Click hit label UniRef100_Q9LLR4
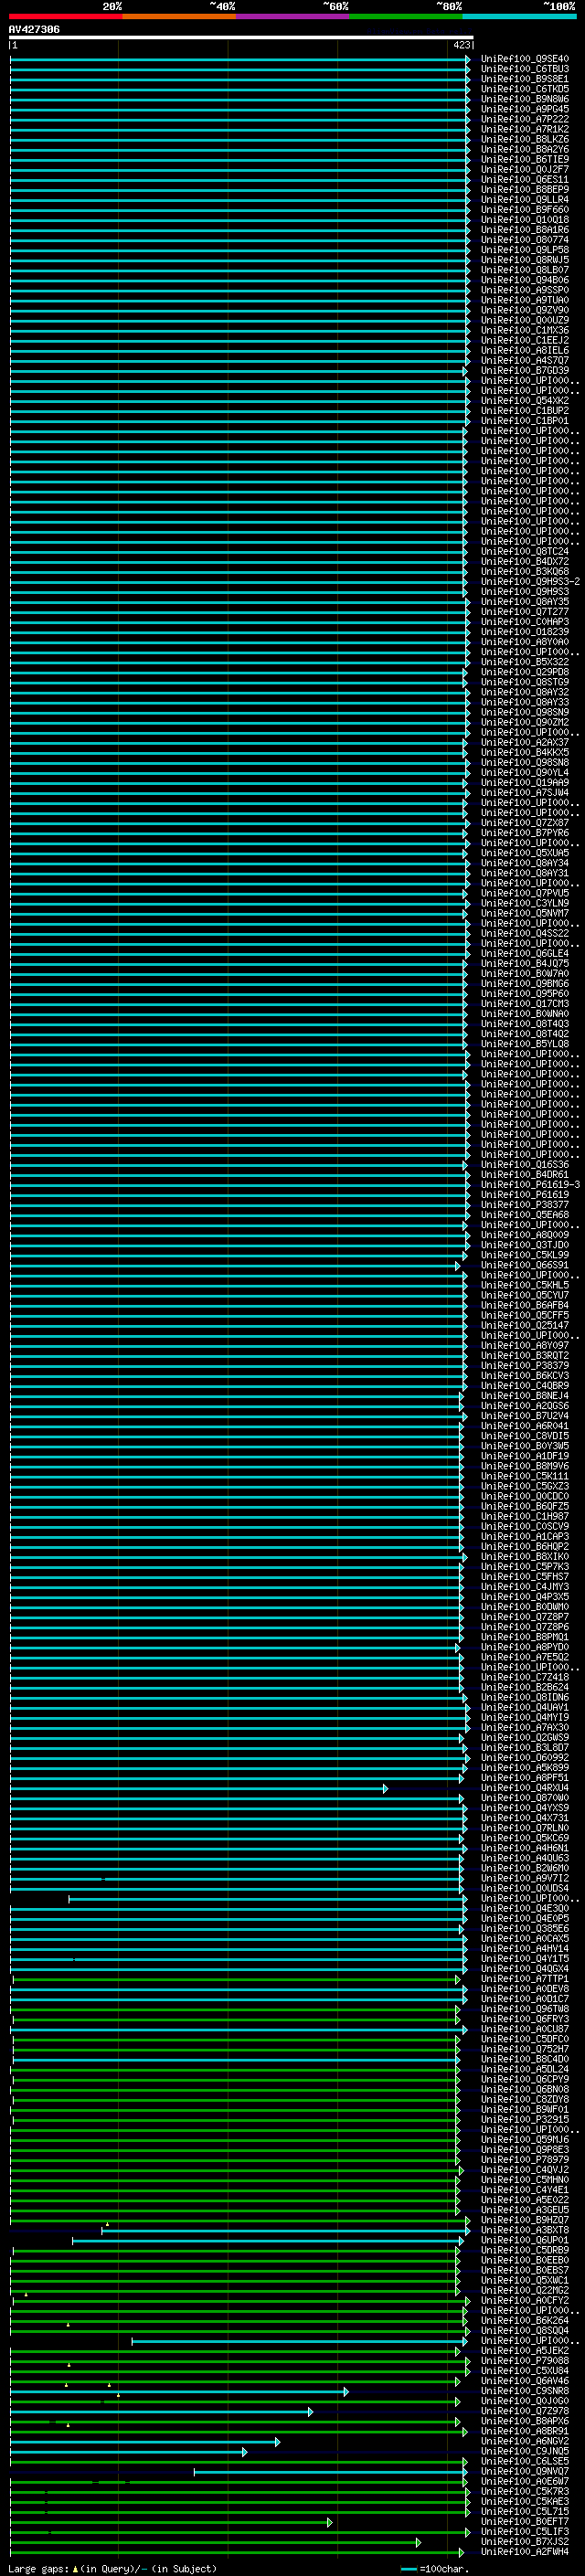This screenshot has width=585, height=2576. coord(525,200)
